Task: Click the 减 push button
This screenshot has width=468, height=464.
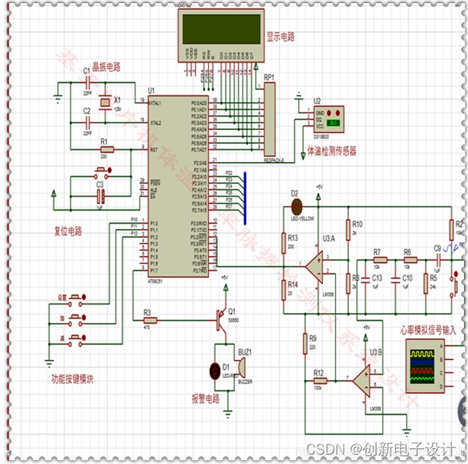Action: pyautogui.click(x=77, y=341)
